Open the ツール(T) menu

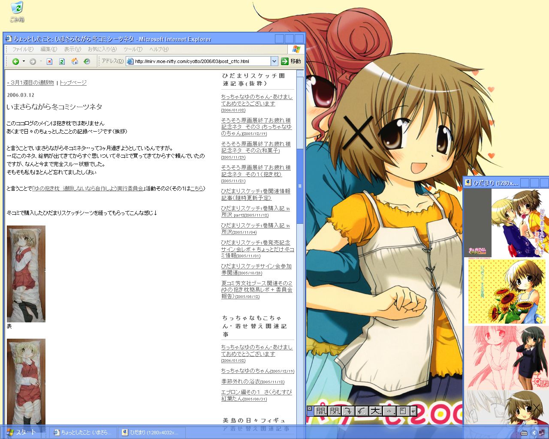click(133, 49)
